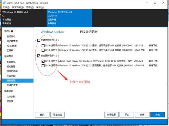Screen dimensions: 169x126
Task: Click the 扫描 button
Action: coord(142,115)
